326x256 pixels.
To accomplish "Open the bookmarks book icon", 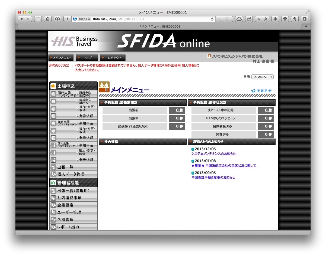I will click(57, 19).
